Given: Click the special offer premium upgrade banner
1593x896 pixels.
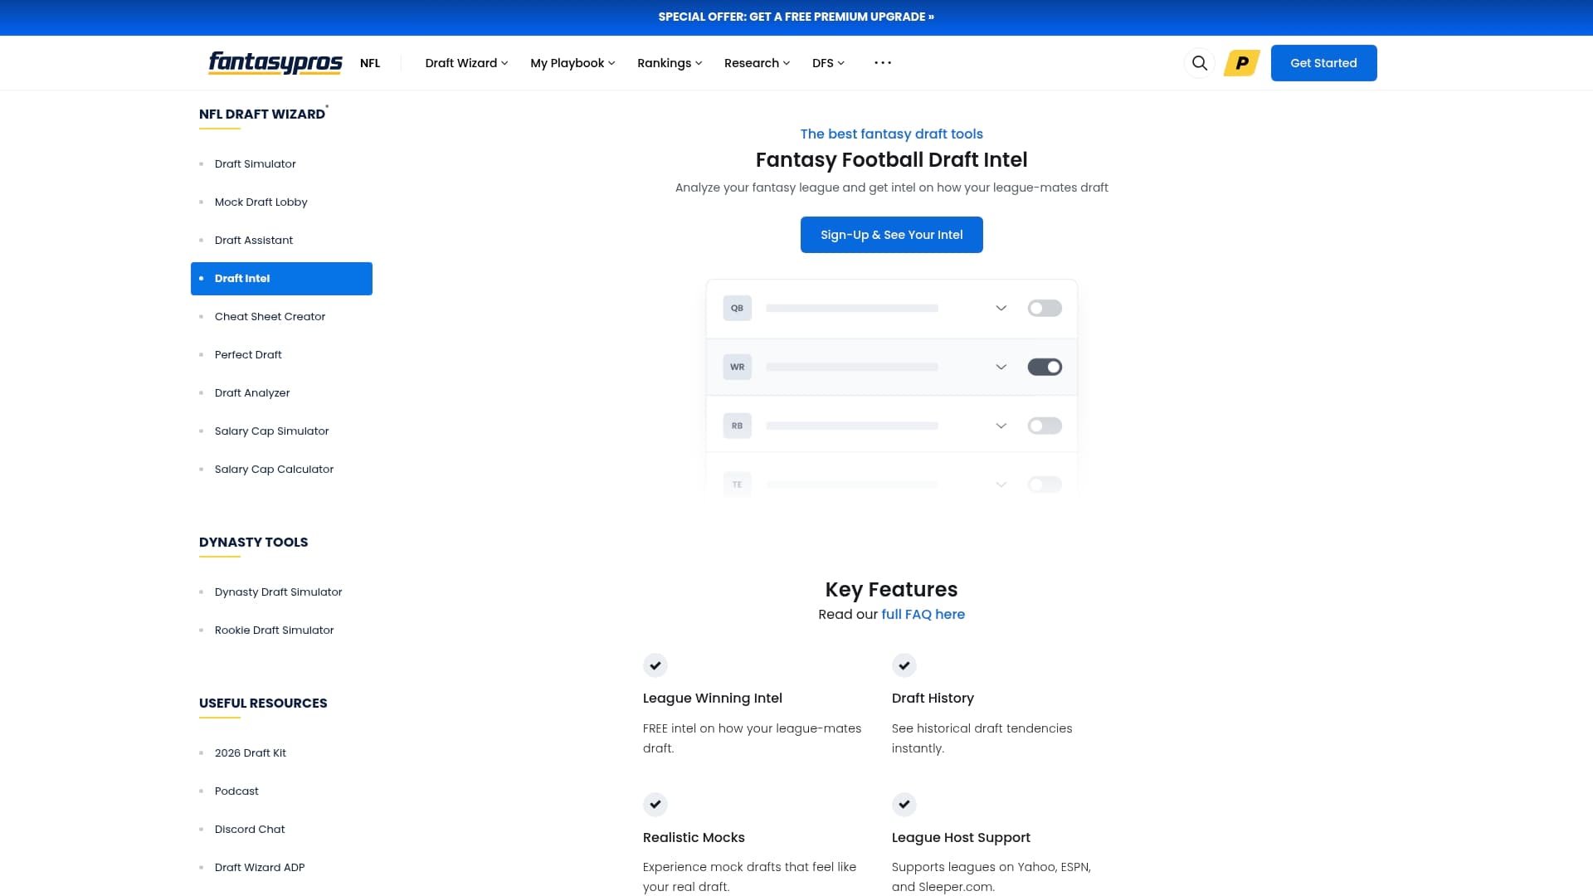Looking at the screenshot, I should coord(796,17).
